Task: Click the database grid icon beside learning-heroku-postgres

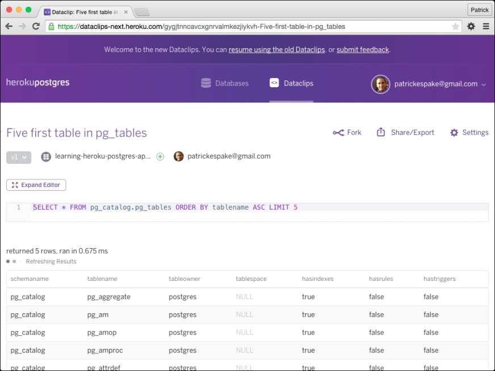Action: (46, 156)
